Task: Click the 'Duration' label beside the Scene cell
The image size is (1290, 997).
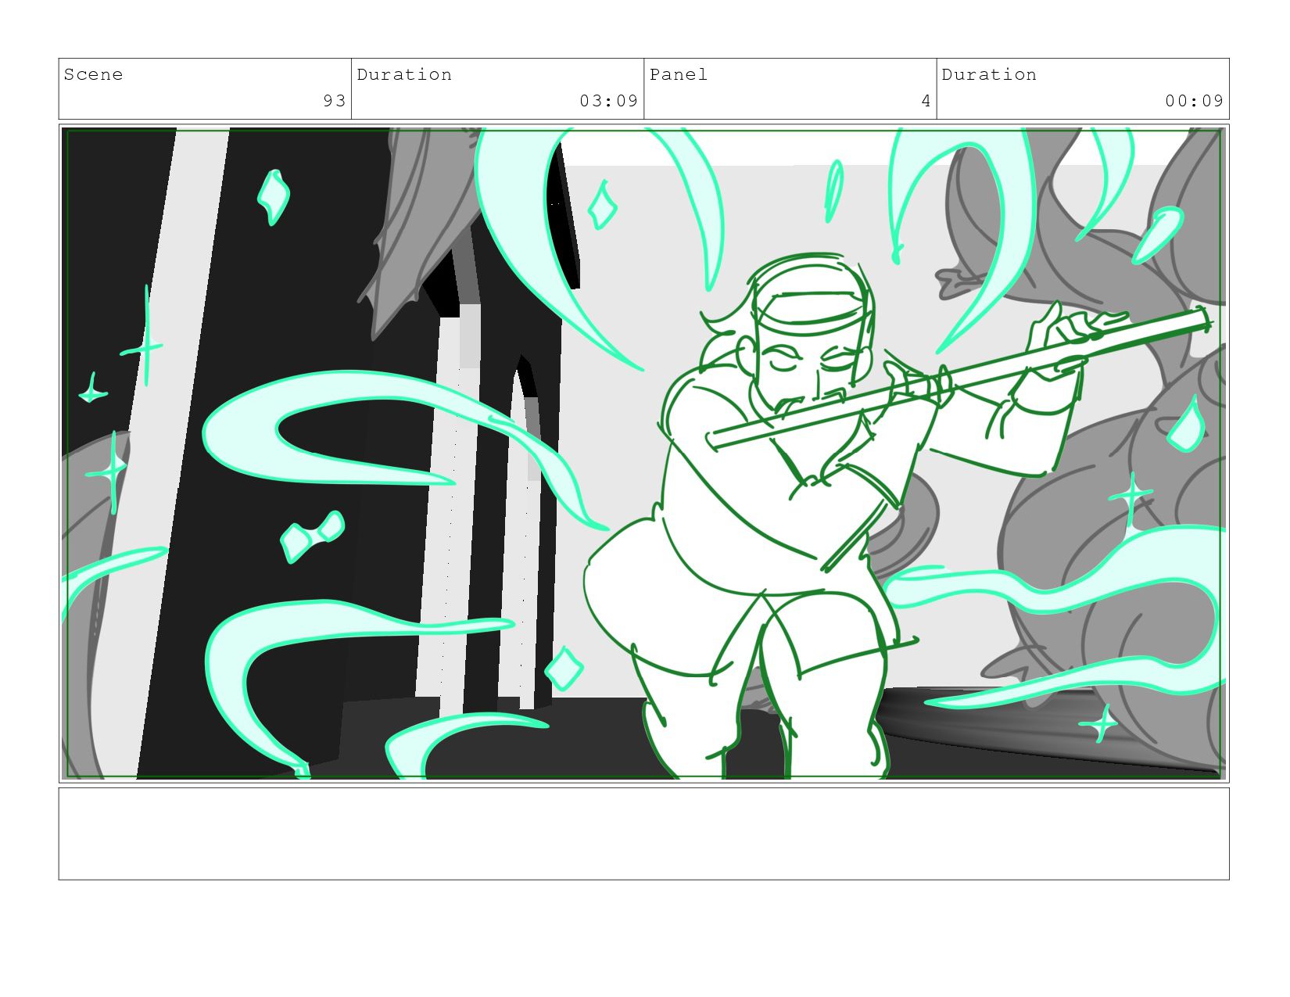Action: pos(404,74)
